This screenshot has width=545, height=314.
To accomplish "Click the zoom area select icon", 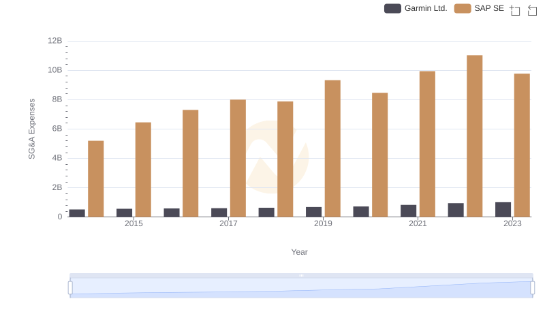I will pyautogui.click(x=514, y=10).
